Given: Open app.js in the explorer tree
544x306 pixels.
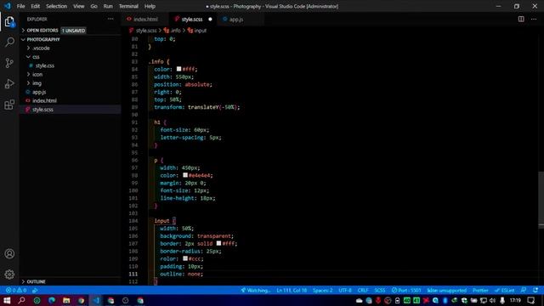Looking at the screenshot, I should point(39,92).
